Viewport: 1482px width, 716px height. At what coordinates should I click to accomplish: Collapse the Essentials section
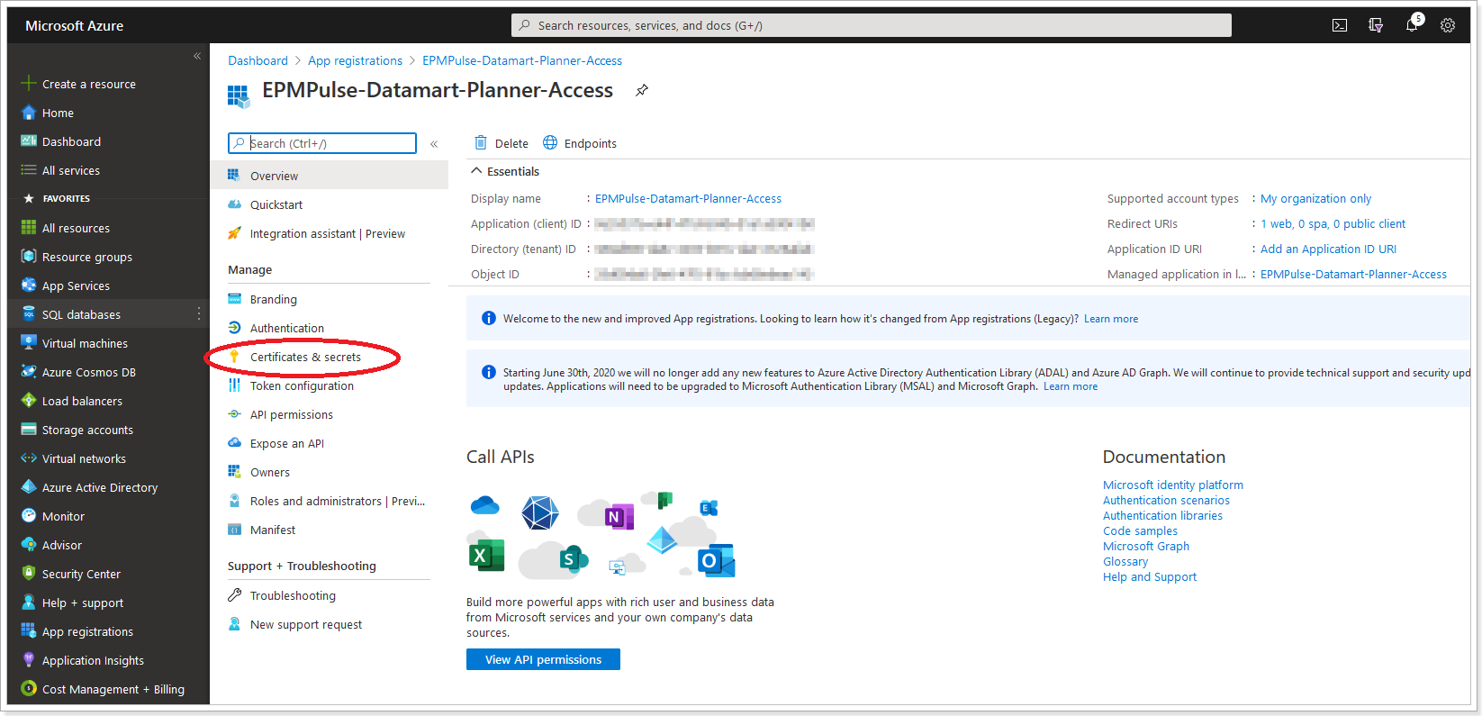(x=476, y=171)
